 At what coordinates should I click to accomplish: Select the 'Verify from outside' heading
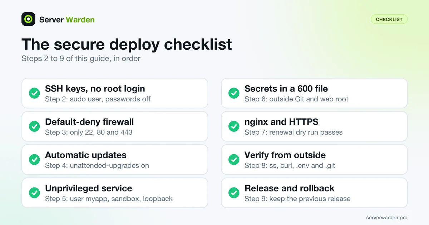285,155
